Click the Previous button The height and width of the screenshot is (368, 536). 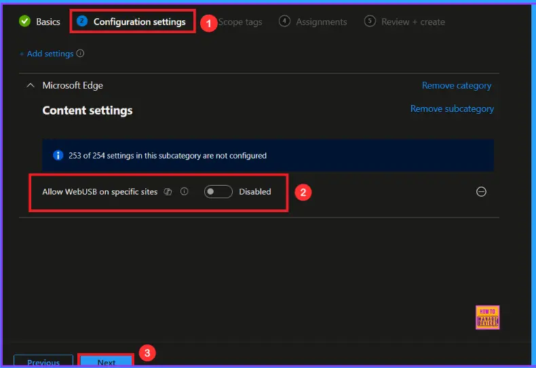point(43,361)
